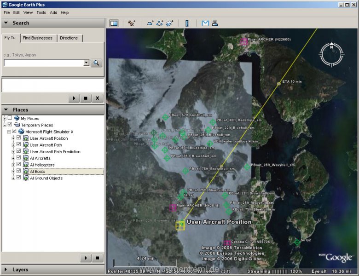Switch to Find Businesses tab

(38, 38)
